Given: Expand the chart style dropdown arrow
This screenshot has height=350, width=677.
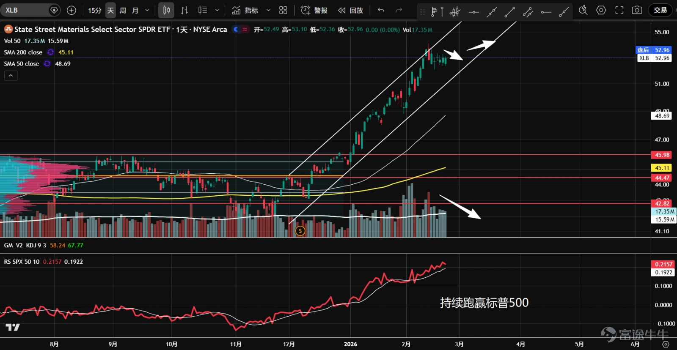Looking at the screenshot, I should (217, 10).
